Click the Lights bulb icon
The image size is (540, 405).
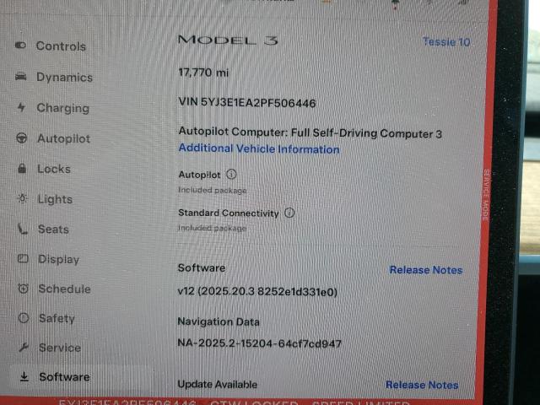tap(22, 199)
